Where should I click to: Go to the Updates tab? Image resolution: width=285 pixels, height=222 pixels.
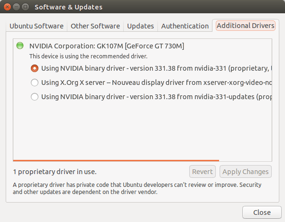click(x=140, y=26)
